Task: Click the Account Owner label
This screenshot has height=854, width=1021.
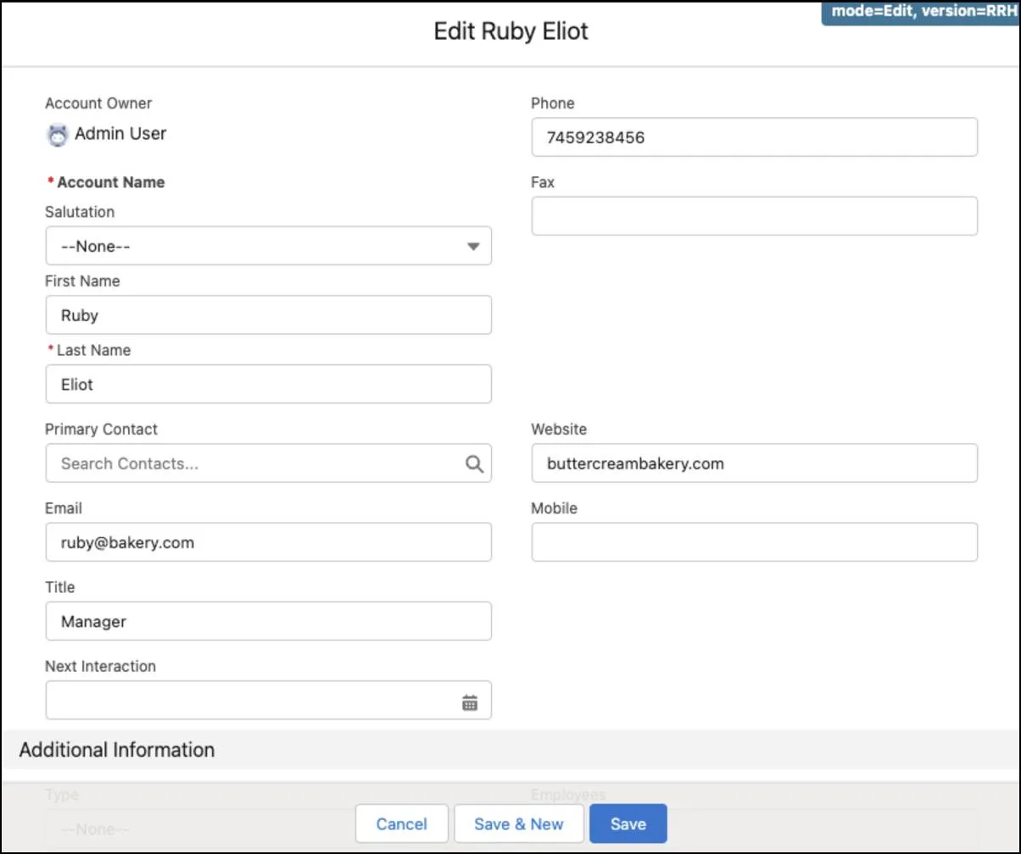Action: point(98,103)
